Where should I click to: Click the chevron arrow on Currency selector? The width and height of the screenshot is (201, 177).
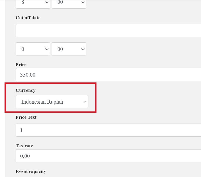pos(85,102)
